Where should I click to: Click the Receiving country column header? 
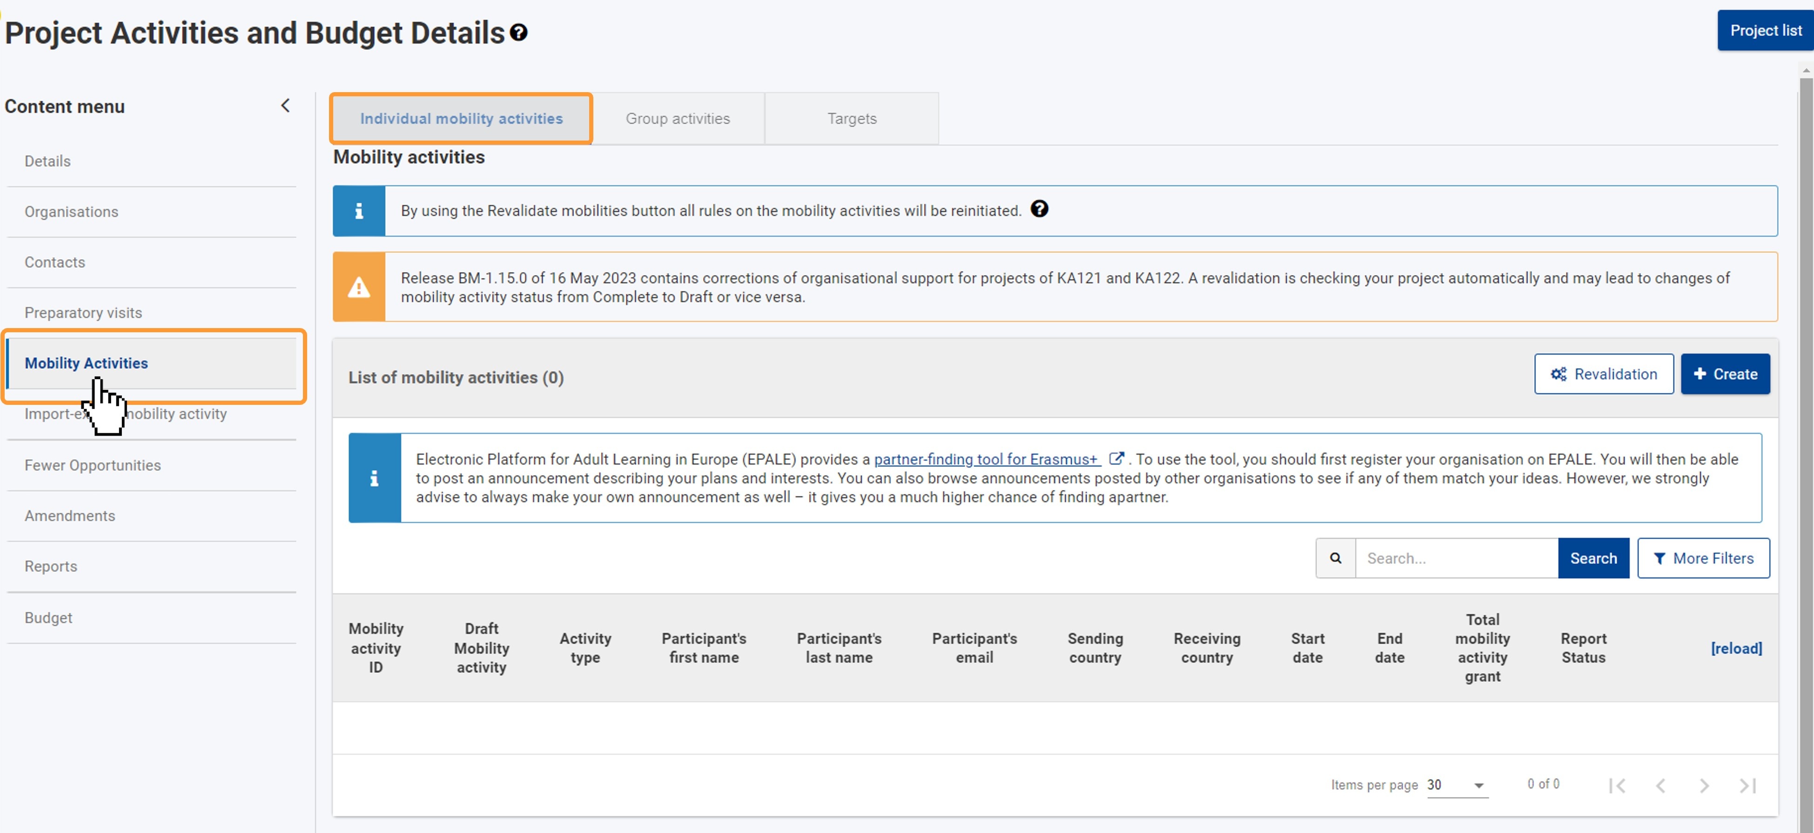click(1207, 648)
